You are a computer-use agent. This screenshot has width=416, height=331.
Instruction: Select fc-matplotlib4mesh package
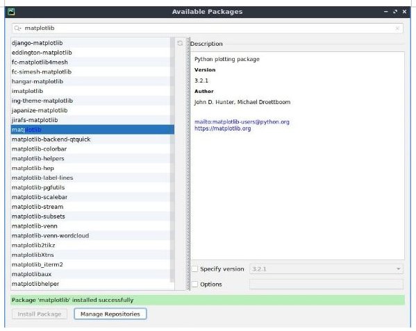pyautogui.click(x=92, y=62)
